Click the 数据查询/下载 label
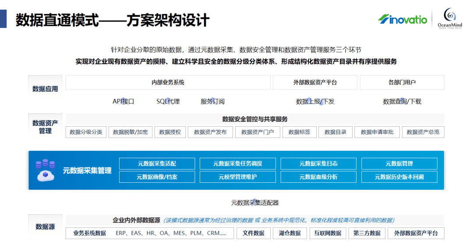Image resolution: width=473 pixels, height=248 pixels. coord(402,101)
